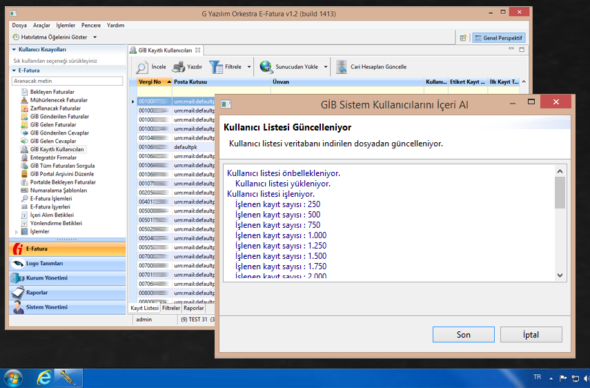Select GİB Gönderilen Cevaplar icon

[24, 133]
